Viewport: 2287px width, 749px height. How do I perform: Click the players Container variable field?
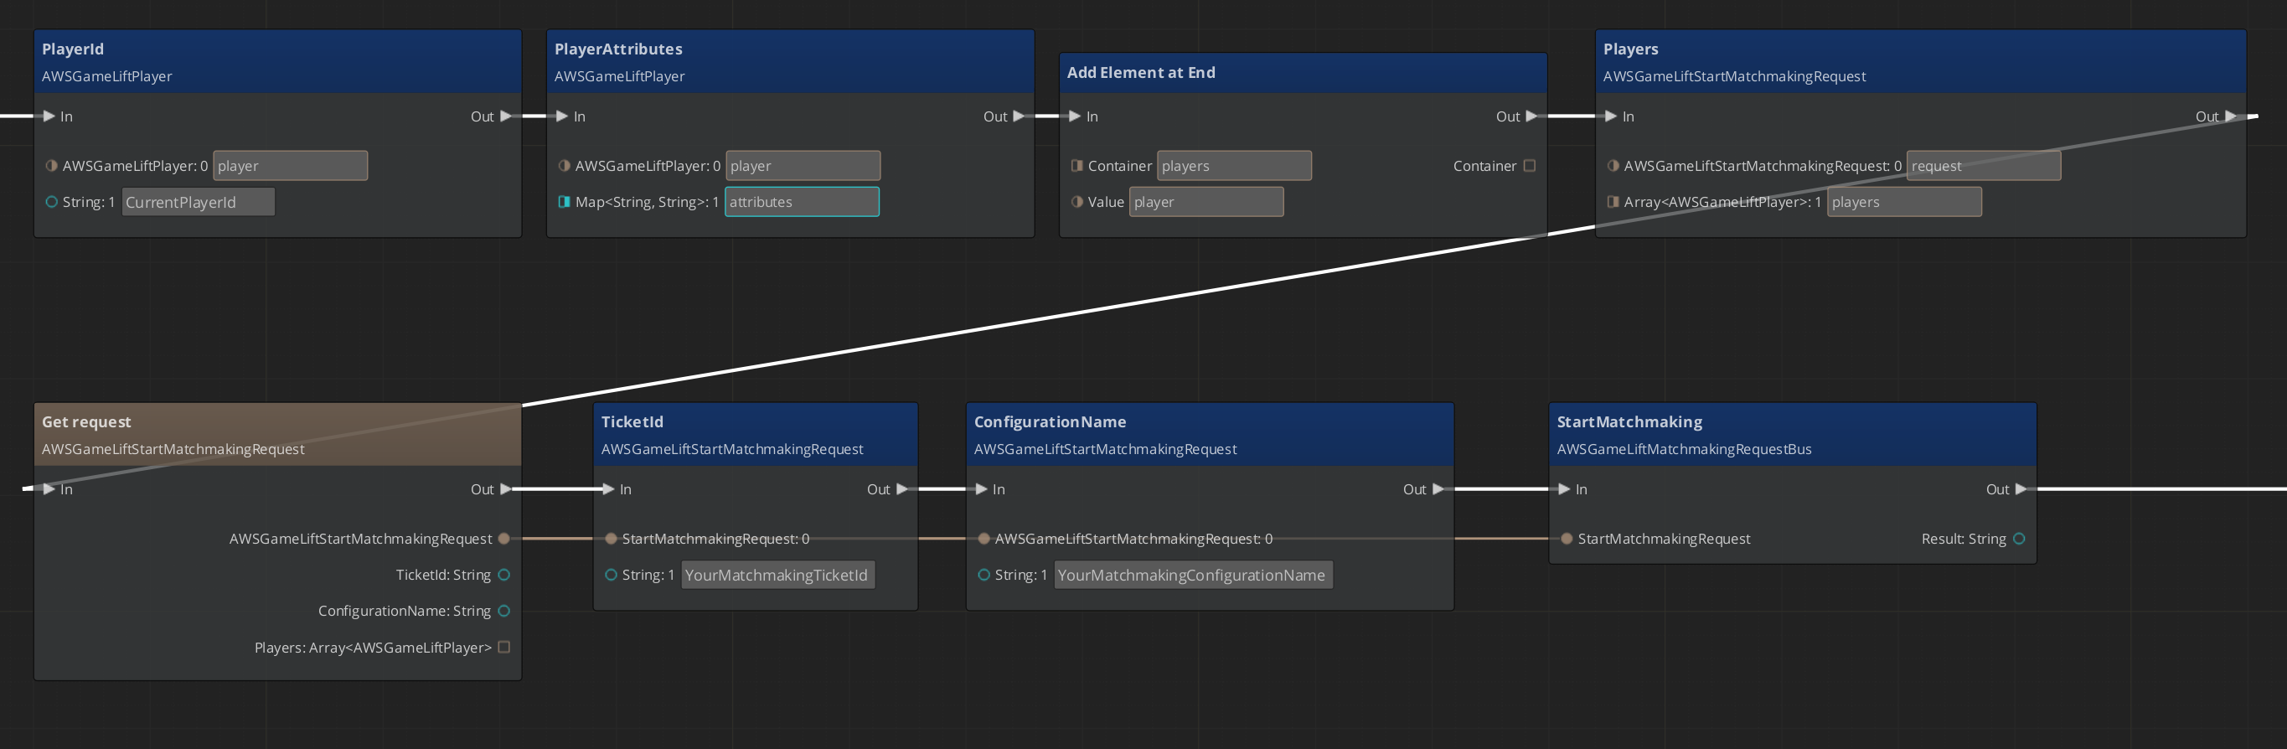point(1233,166)
